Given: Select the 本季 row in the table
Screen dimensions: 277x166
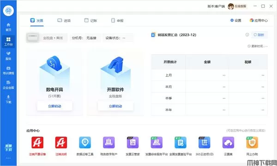Looking at the screenshot, I should coord(209,98).
